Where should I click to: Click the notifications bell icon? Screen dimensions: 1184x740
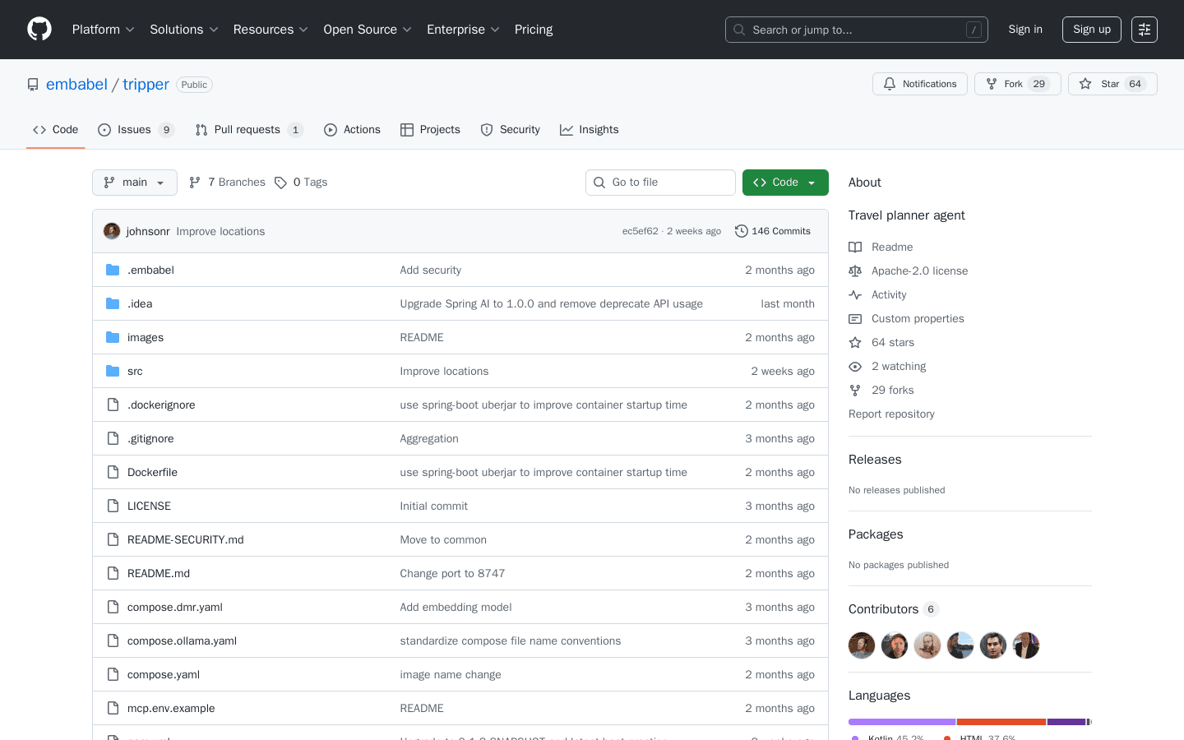tap(889, 83)
